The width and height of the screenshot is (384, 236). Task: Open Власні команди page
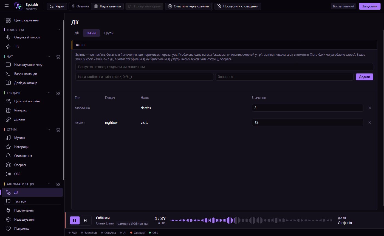click(32, 74)
